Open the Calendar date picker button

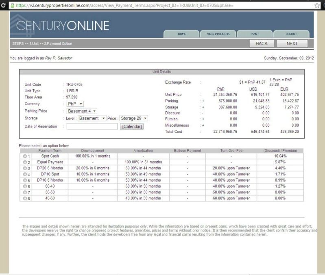point(132,126)
